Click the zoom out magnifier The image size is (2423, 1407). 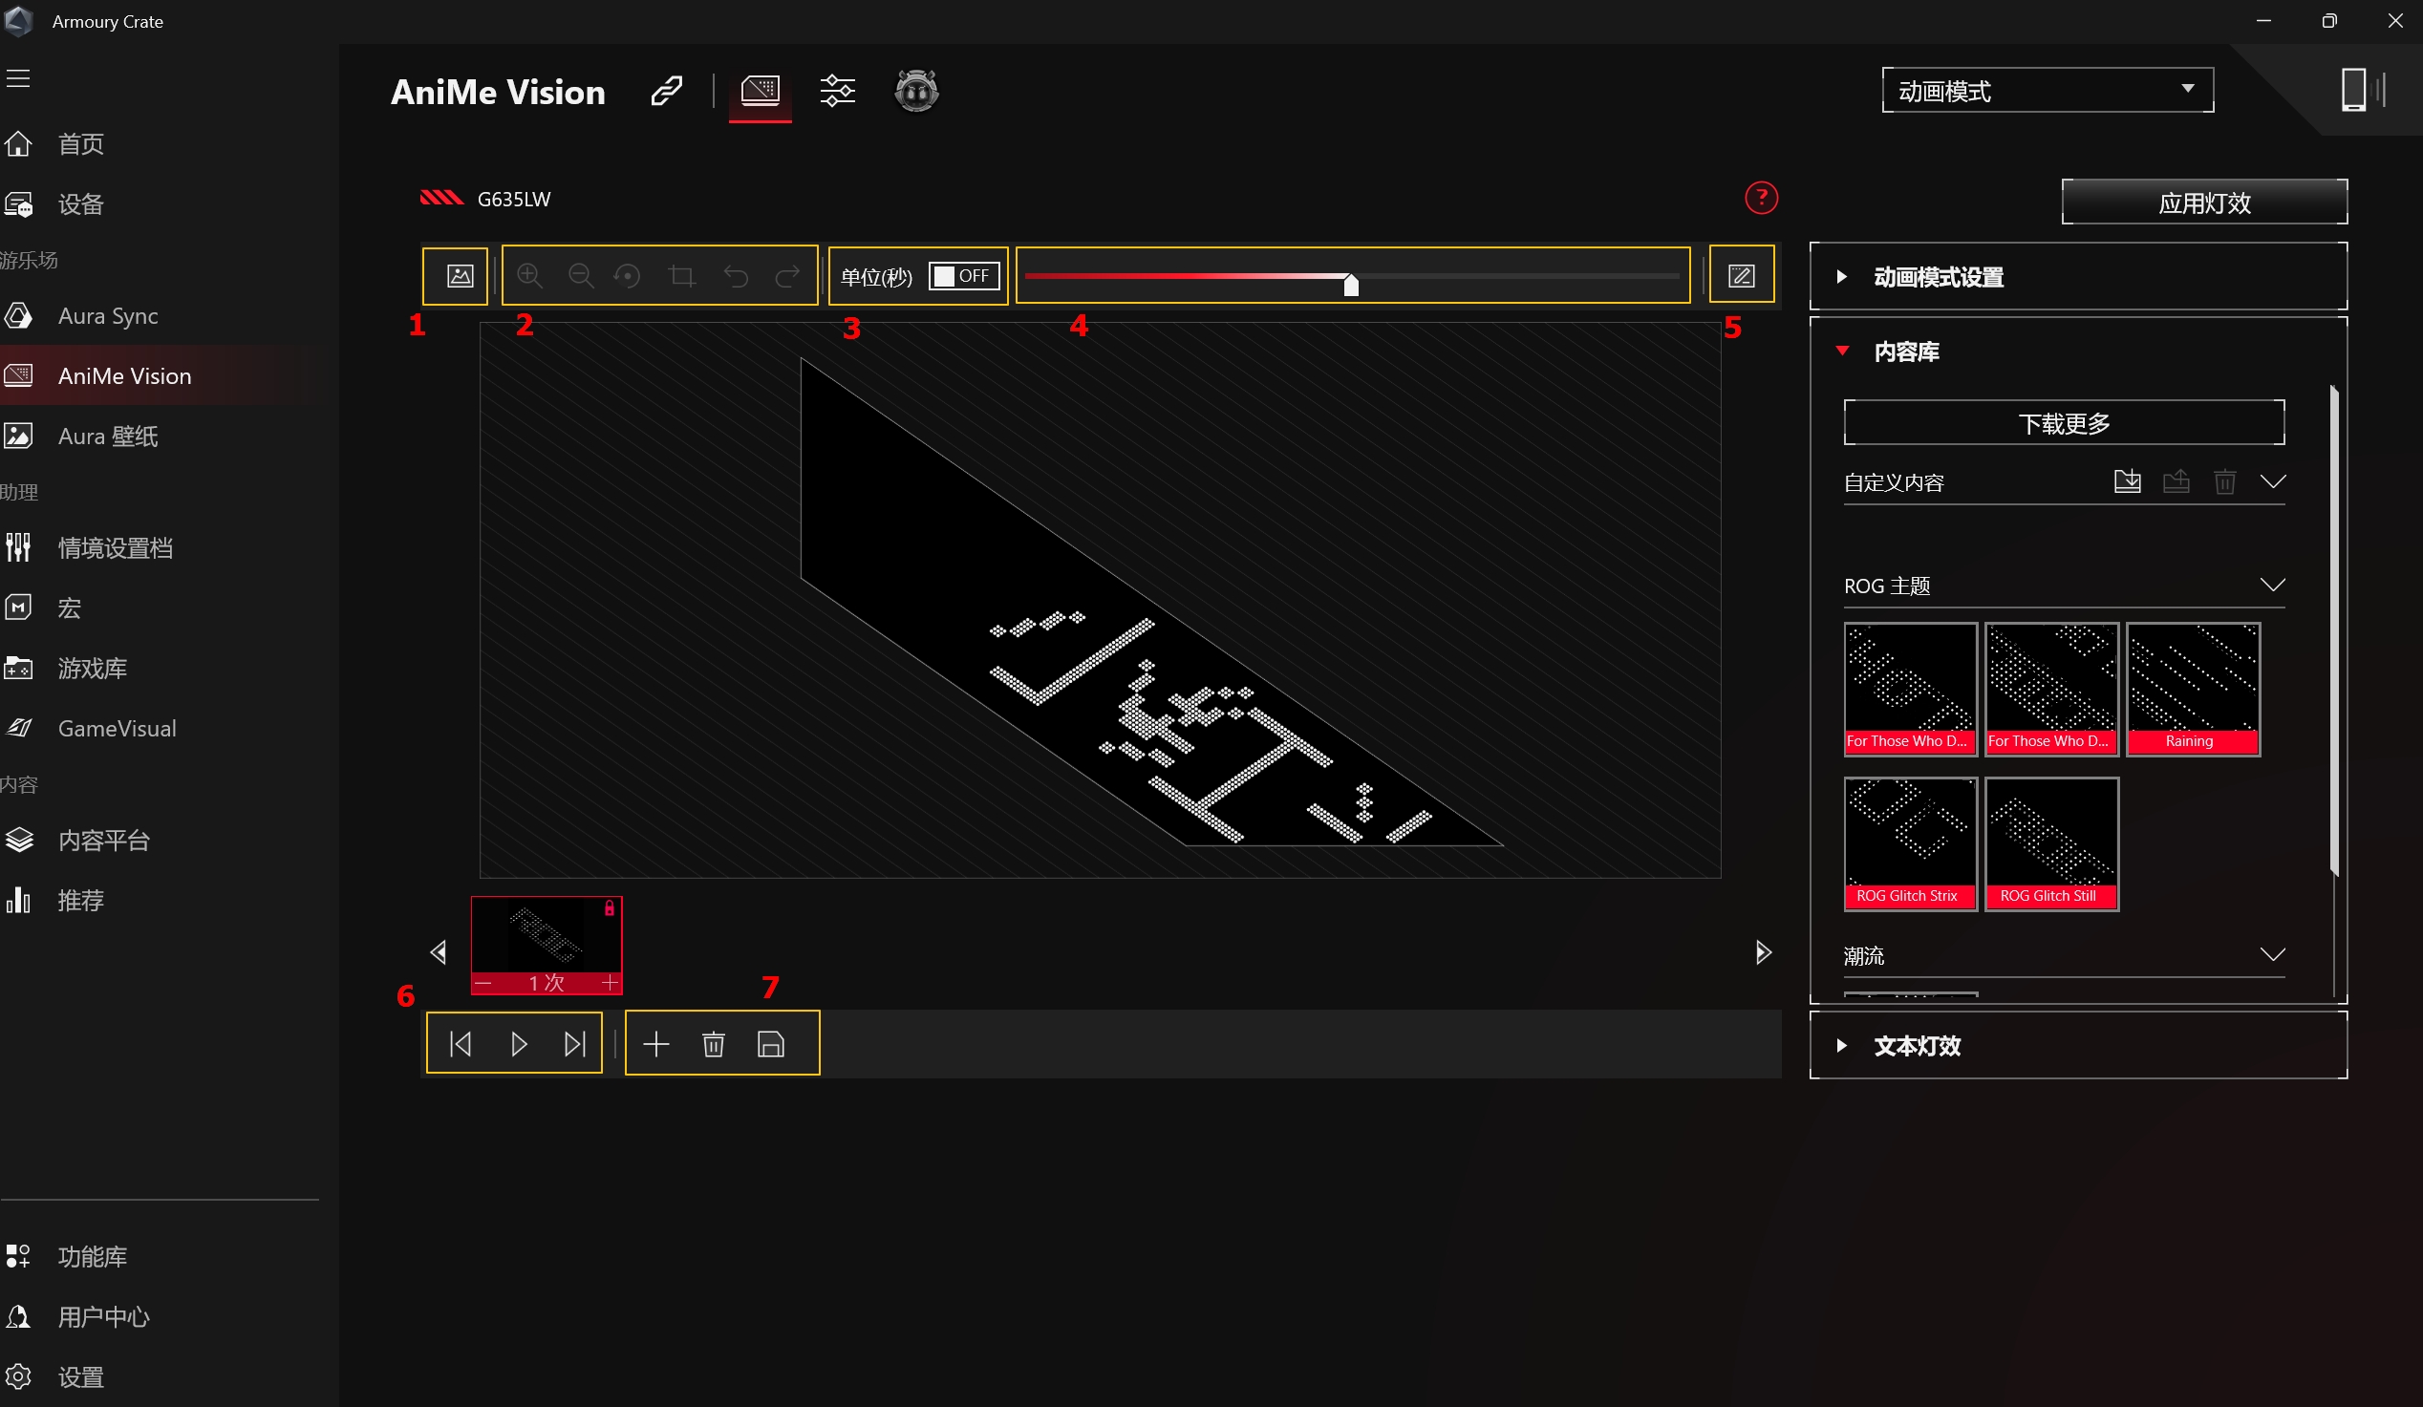581,277
